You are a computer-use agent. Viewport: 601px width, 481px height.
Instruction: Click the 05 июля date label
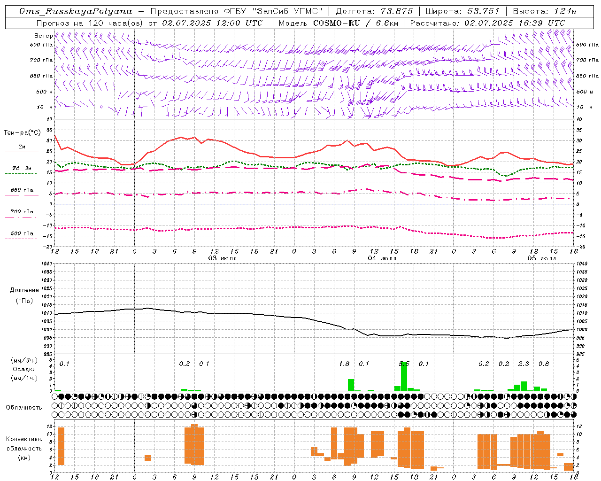[x=541, y=258]
